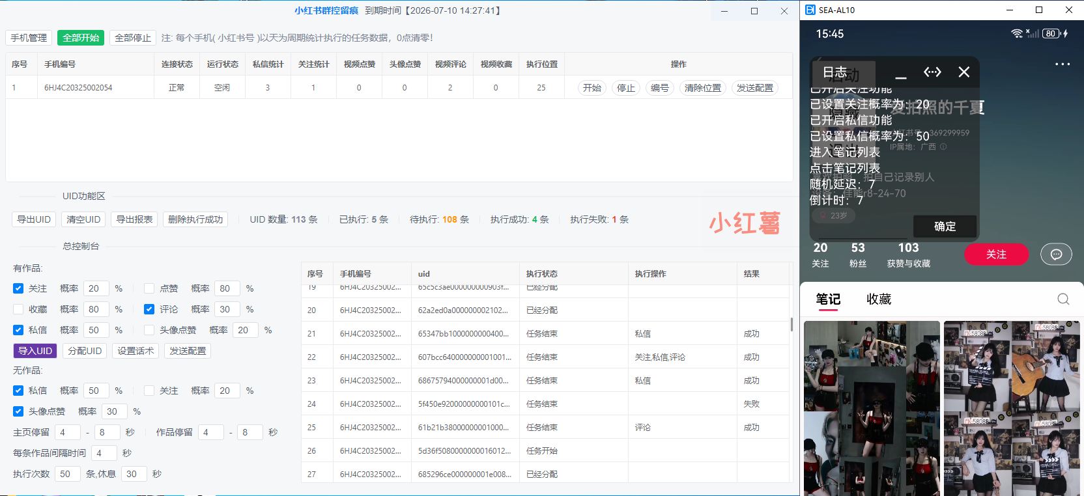This screenshot has height=496, width=1084.
Task: Switch to the 收藏 tab on phone
Action: pyautogui.click(x=879, y=299)
